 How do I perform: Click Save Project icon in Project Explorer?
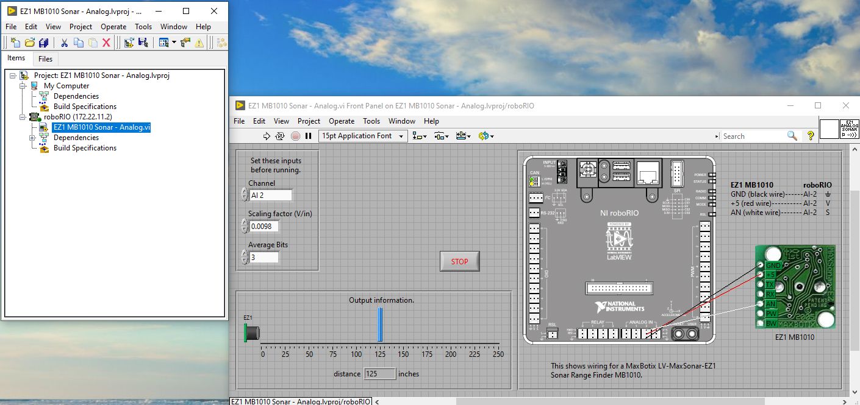tap(143, 43)
